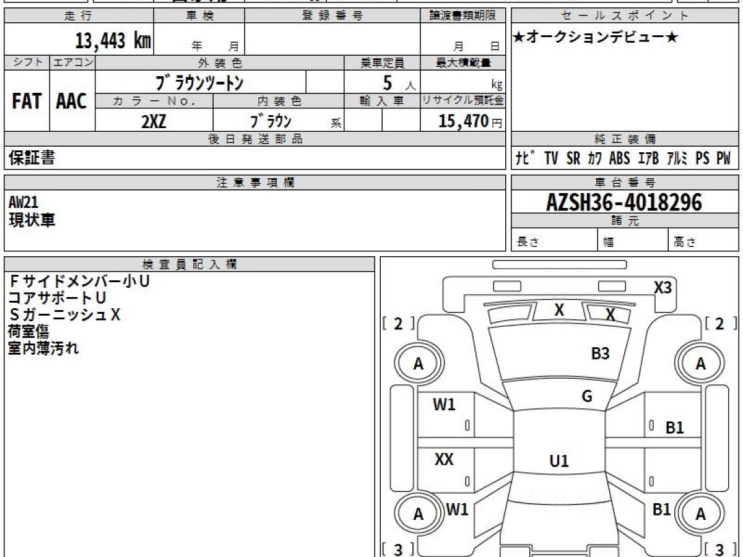
Task: Click the inspector note 荷室傷
Action: coord(28,331)
